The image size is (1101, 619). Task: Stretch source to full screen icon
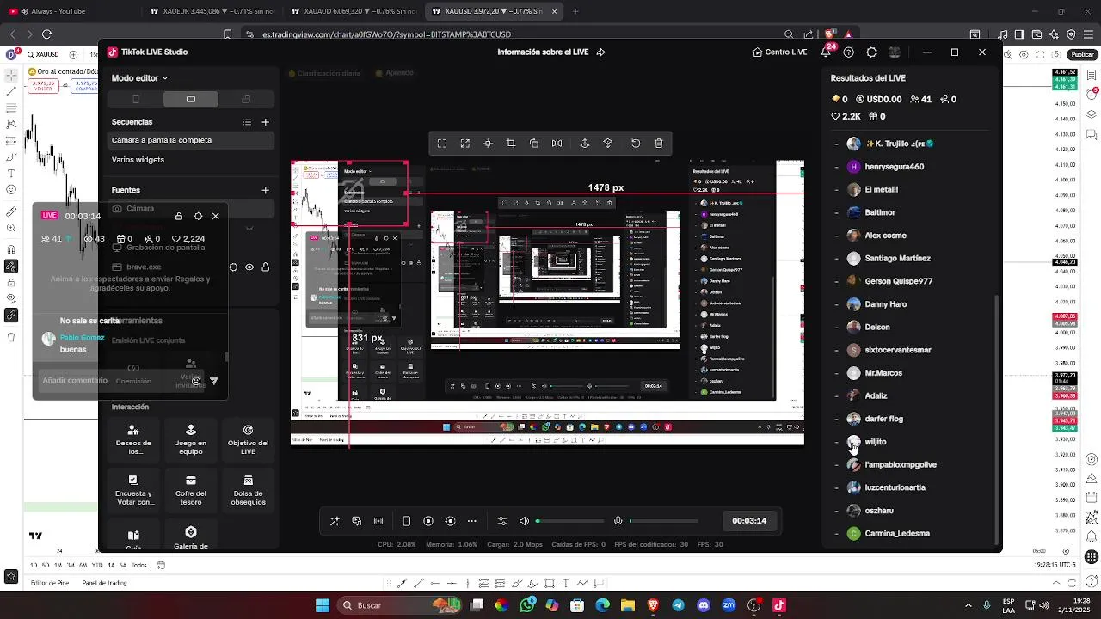[x=464, y=144]
